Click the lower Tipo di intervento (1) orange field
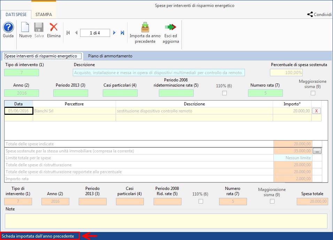 (x=18, y=201)
